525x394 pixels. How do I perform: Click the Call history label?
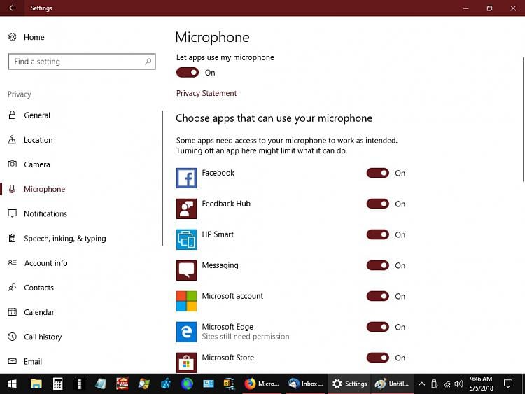pyautogui.click(x=43, y=337)
